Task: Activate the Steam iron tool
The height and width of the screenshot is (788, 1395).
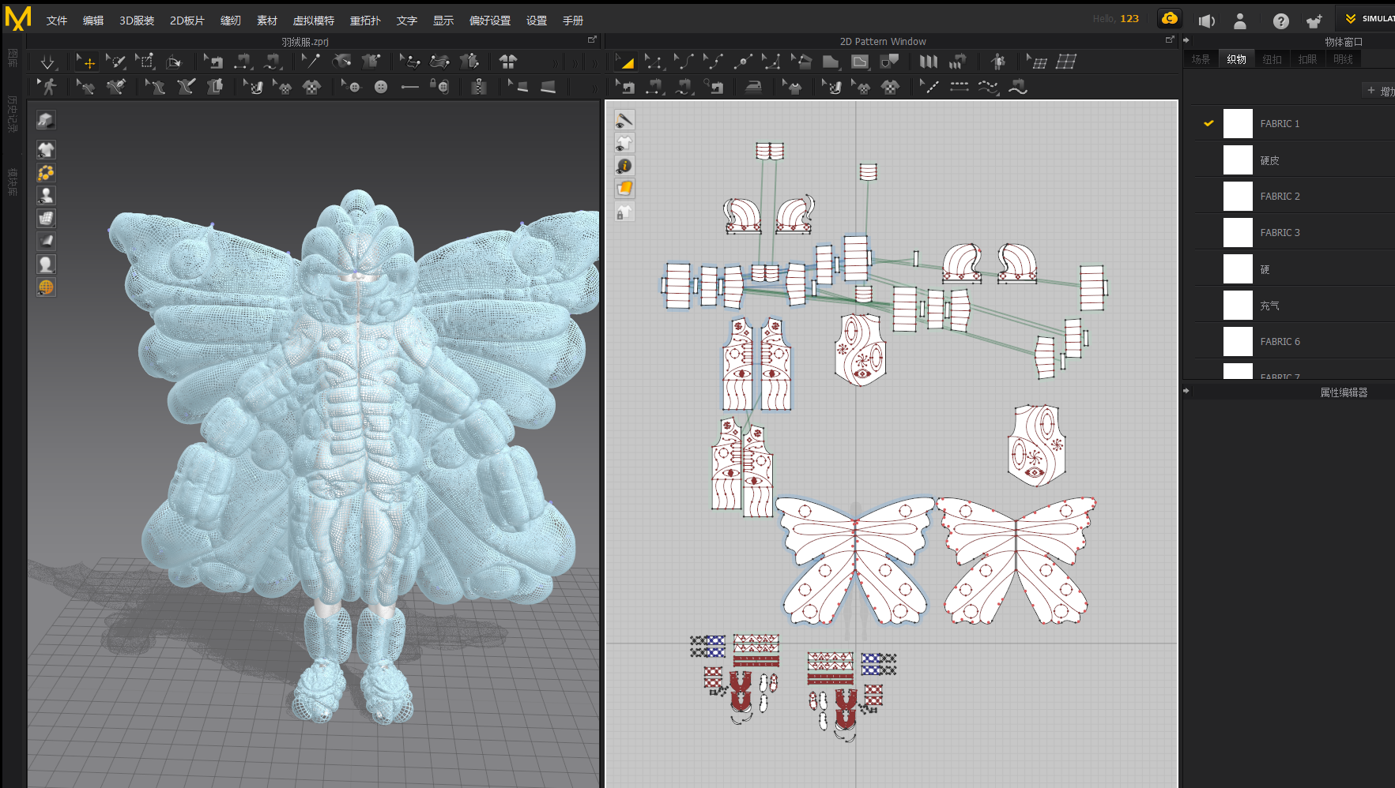Action: 754,87
